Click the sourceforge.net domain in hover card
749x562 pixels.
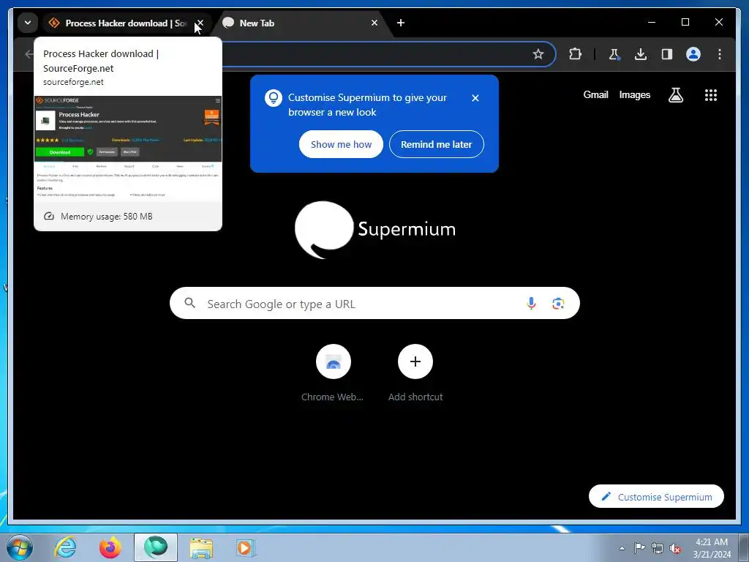(73, 82)
